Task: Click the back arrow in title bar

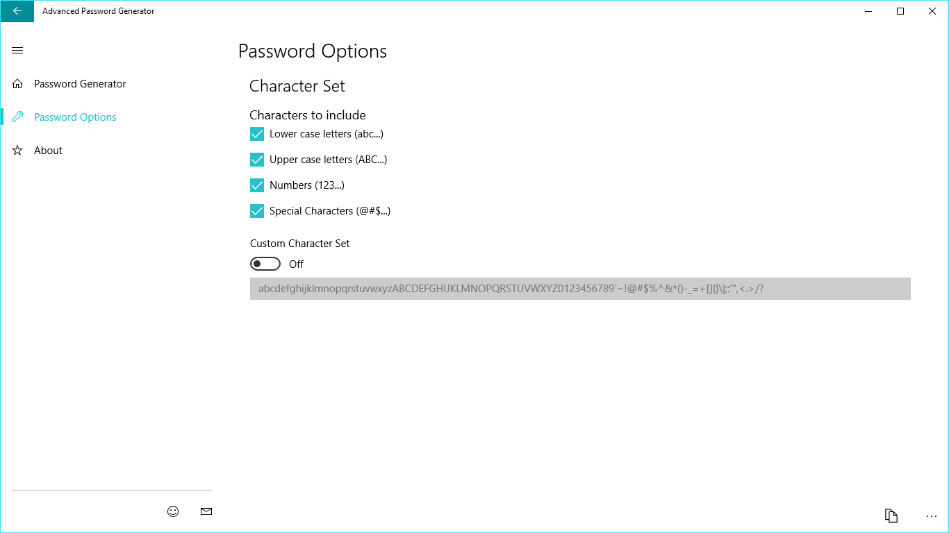Action: click(17, 11)
